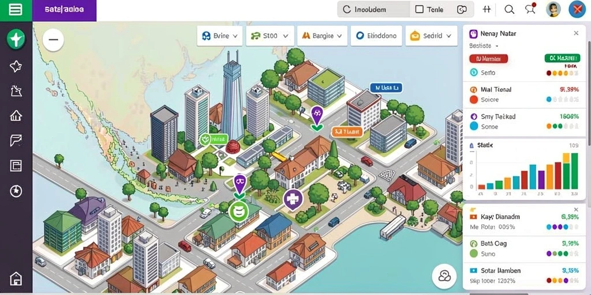
Task: Open the St00 dropdown
Action: [270, 36]
